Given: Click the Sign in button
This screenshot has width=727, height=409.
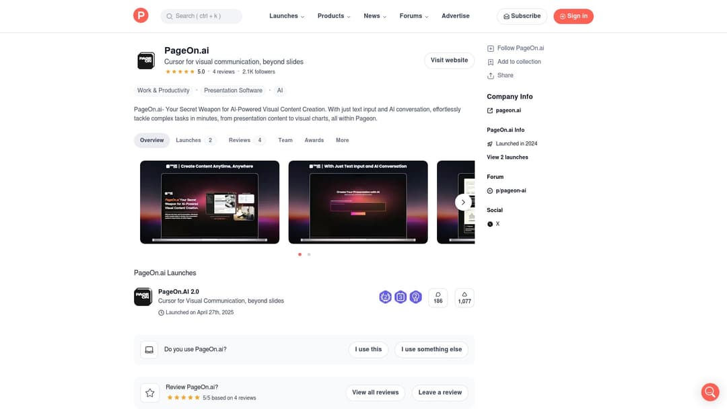Looking at the screenshot, I should click(x=573, y=16).
